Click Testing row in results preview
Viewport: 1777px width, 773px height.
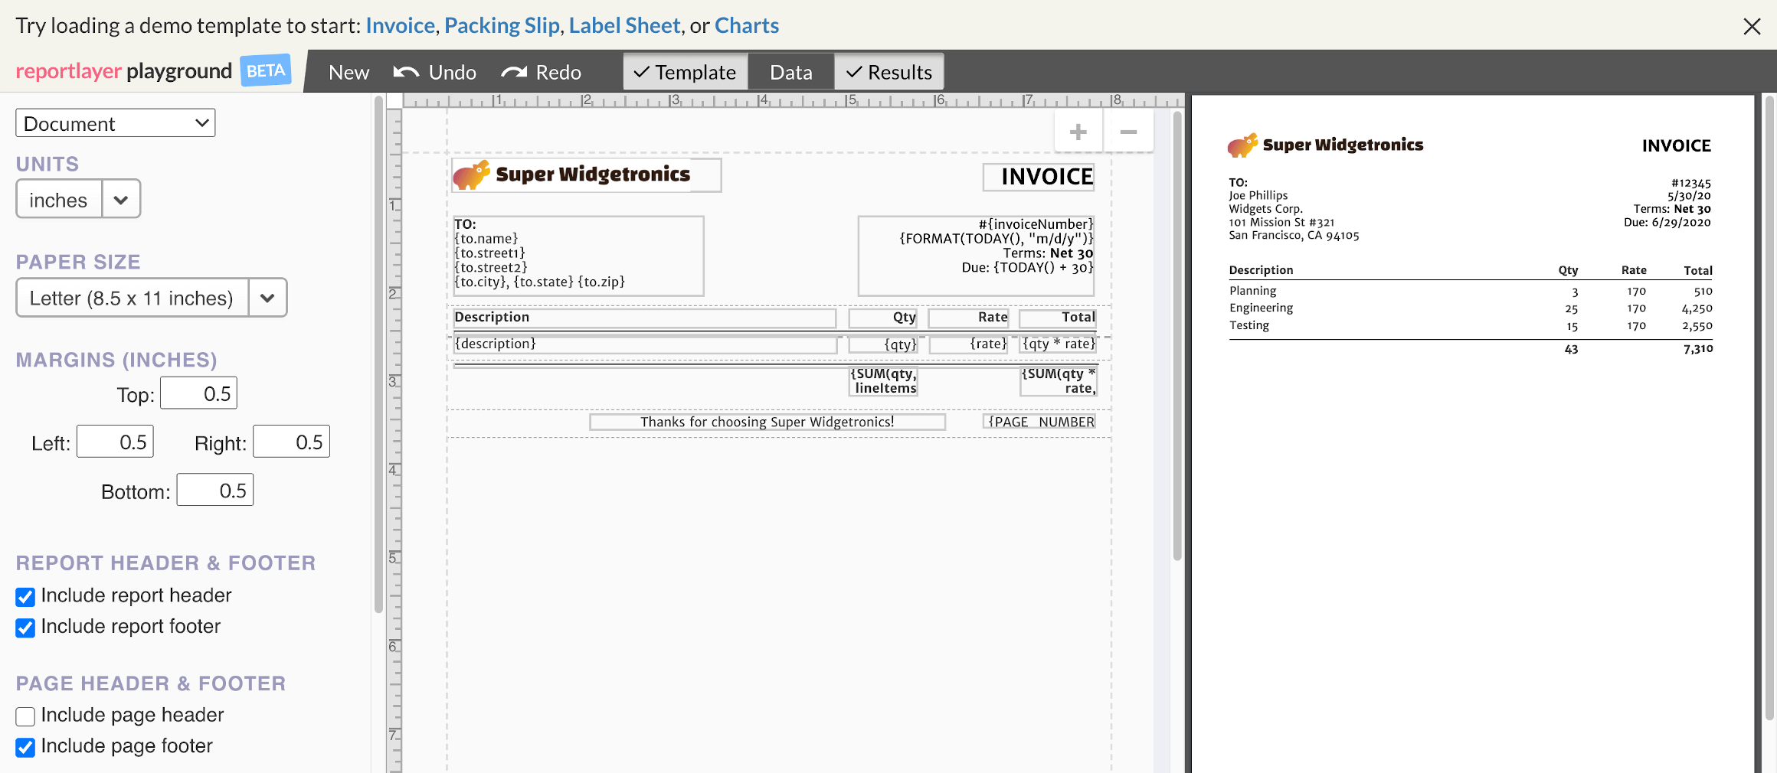point(1471,325)
